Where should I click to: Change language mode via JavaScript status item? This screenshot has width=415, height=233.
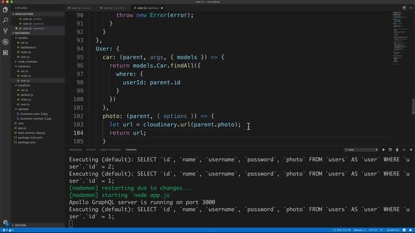[x=392, y=230]
